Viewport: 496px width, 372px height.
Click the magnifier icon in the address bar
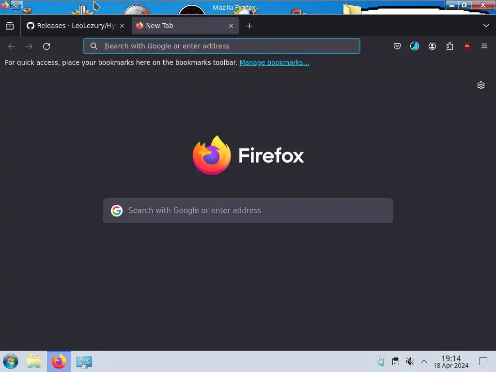(93, 46)
